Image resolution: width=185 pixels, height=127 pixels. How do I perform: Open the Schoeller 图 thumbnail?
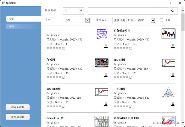coord(101,121)
